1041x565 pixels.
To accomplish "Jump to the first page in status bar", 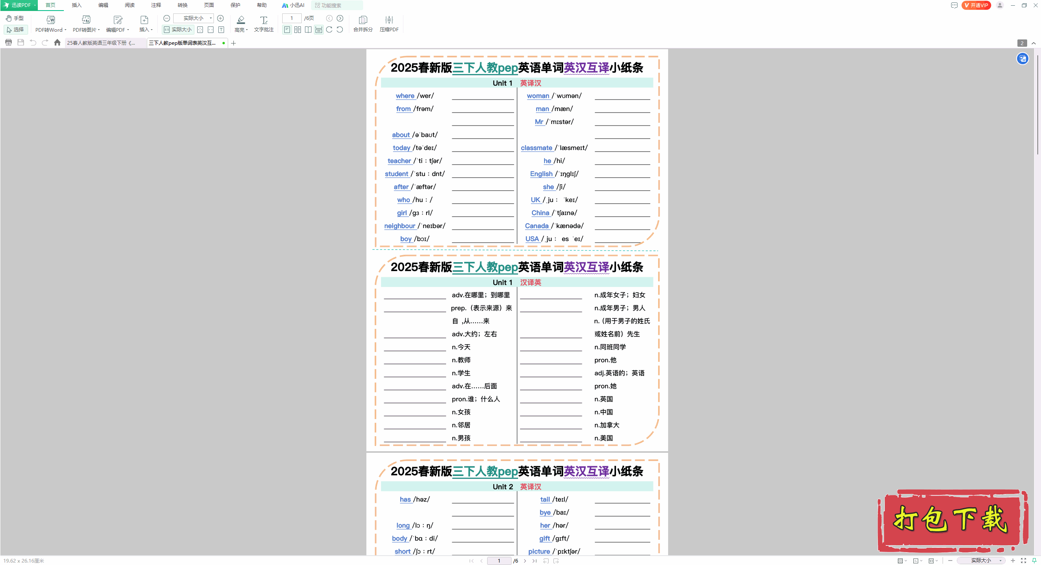I will click(471, 561).
